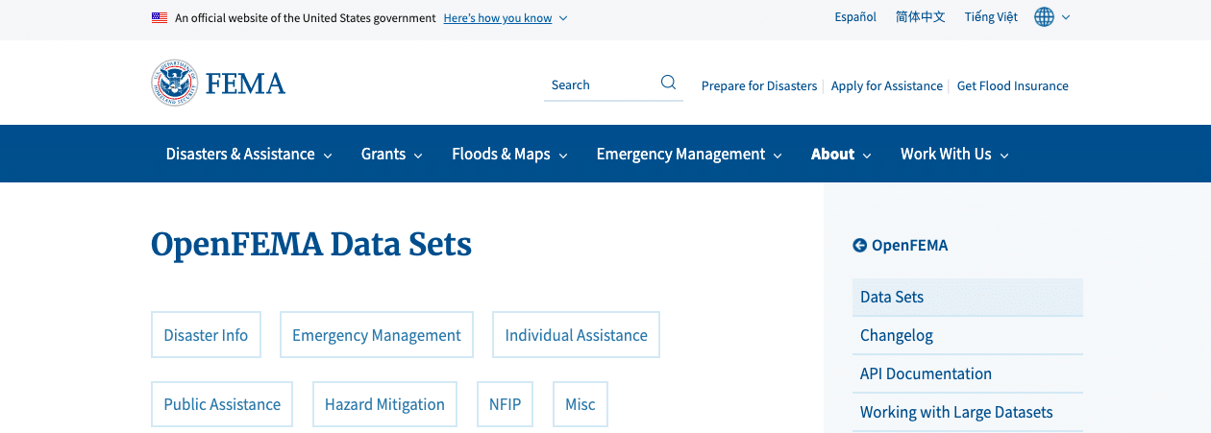Open the Changelog sidebar item

click(x=896, y=335)
